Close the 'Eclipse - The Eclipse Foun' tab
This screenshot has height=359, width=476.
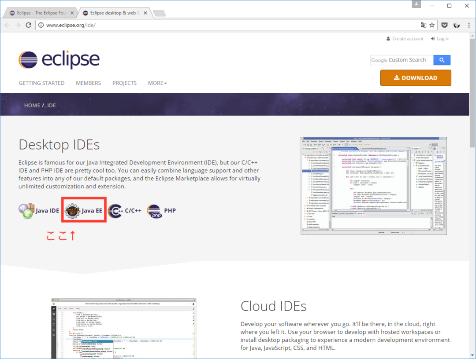[x=72, y=13]
